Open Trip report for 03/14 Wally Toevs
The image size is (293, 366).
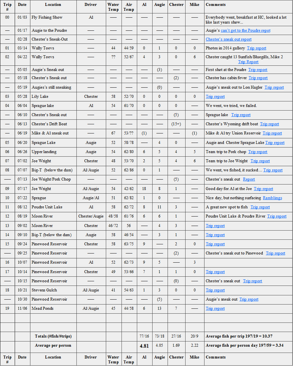[256, 48]
